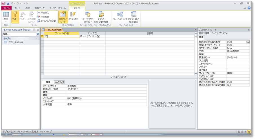
Task: Click design view icon in status bar
Action: (249, 132)
